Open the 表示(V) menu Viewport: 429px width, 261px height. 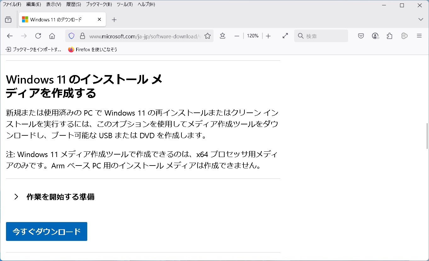coord(54,4)
